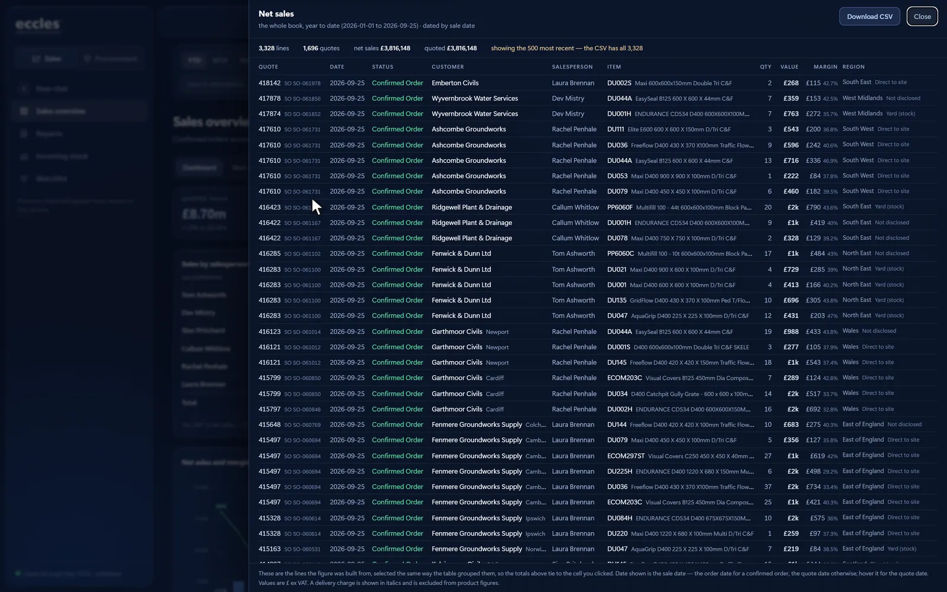947x592 pixels.
Task: Click customer Emberton Civils
Action: 455,83
